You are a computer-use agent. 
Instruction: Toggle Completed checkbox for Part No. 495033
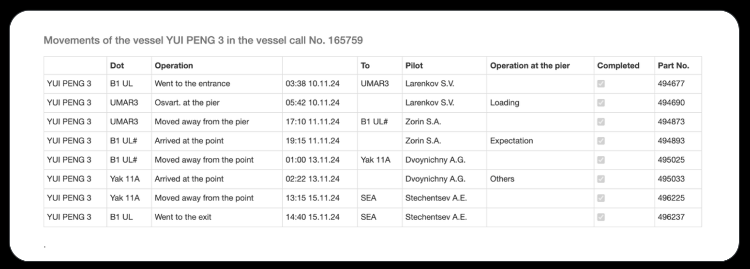601,179
